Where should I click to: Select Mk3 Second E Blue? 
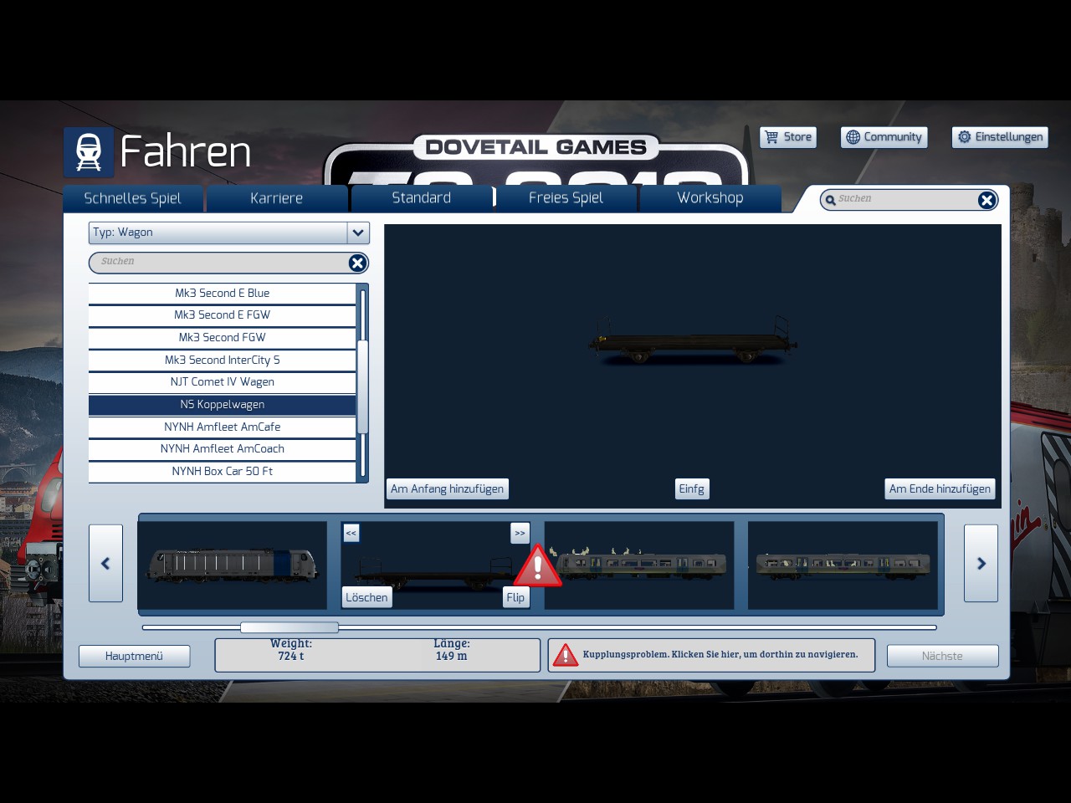223,293
